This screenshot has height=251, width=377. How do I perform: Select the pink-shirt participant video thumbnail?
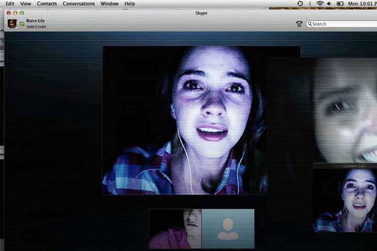175,229
